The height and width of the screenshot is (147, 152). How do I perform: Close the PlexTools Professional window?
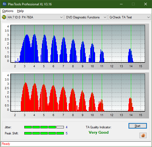pyautogui.click(x=146, y=4)
